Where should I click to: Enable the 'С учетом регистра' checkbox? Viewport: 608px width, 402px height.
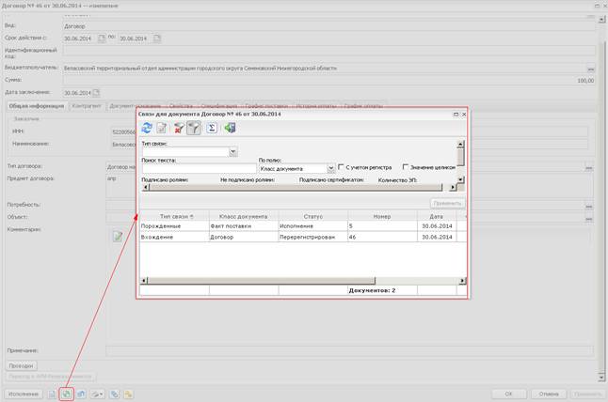(x=342, y=167)
